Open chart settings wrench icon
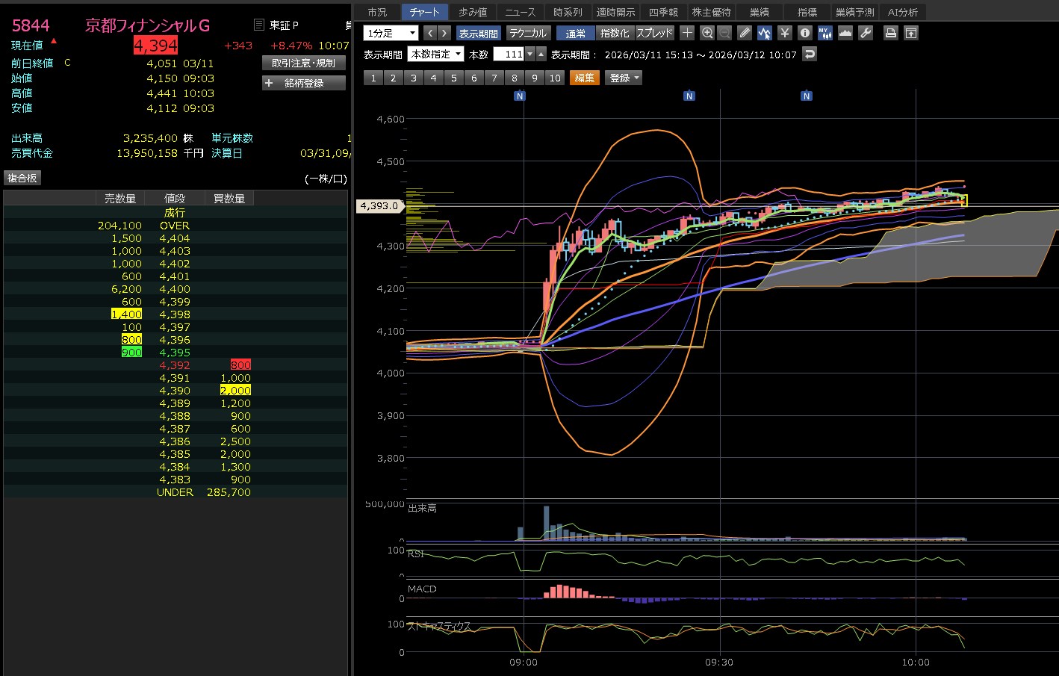Image resolution: width=1059 pixels, height=676 pixels. 866,33
